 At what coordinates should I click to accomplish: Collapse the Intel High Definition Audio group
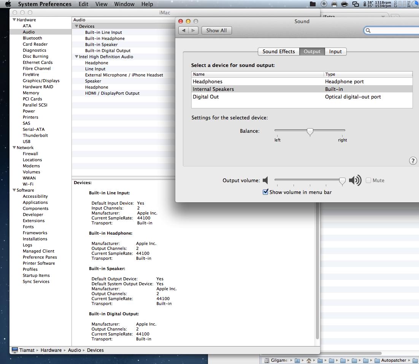(x=76, y=57)
